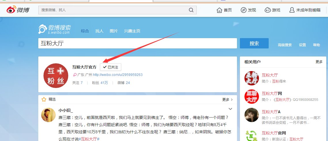Click the 互粉大厅A user avatar
Image resolution: width=328 pixels, height=141 pixels.
coord(251,115)
